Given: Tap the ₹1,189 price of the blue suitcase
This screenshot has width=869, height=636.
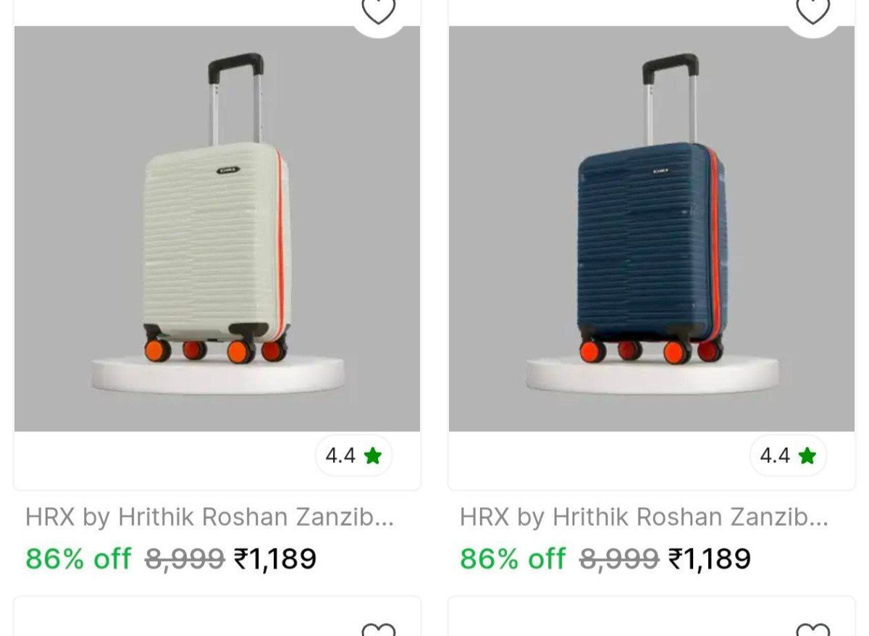Looking at the screenshot, I should [x=710, y=558].
